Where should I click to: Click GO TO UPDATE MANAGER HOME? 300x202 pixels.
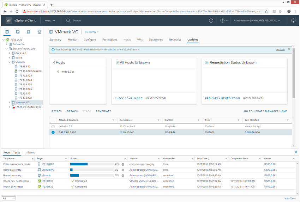click(265, 111)
